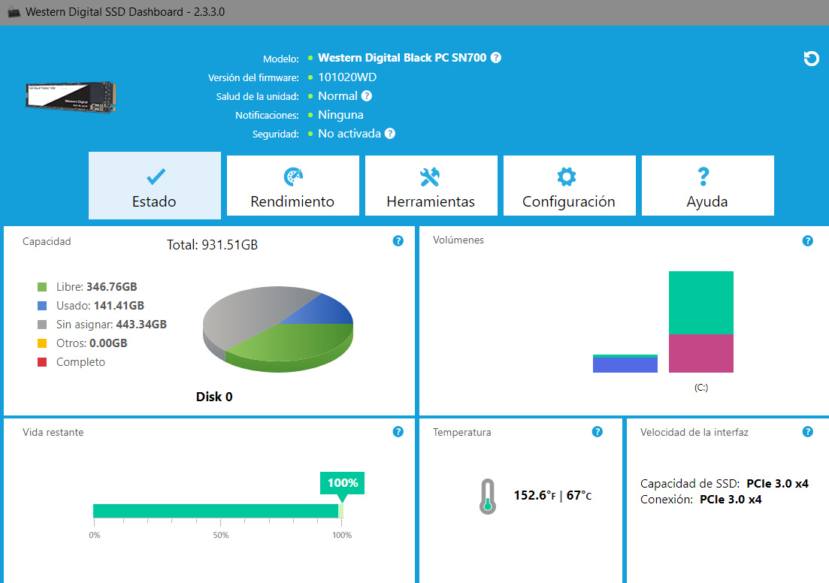The image size is (829, 583).
Task: Click the Vida restante progress bar
Action: coord(216,511)
